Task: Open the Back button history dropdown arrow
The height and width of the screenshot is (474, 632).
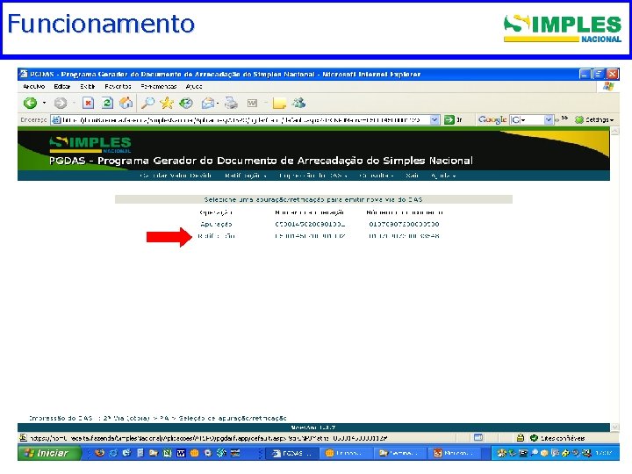Action: click(x=44, y=104)
